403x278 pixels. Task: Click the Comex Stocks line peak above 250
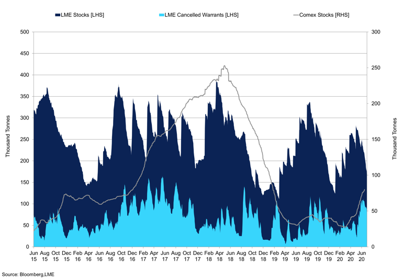tap(225, 66)
